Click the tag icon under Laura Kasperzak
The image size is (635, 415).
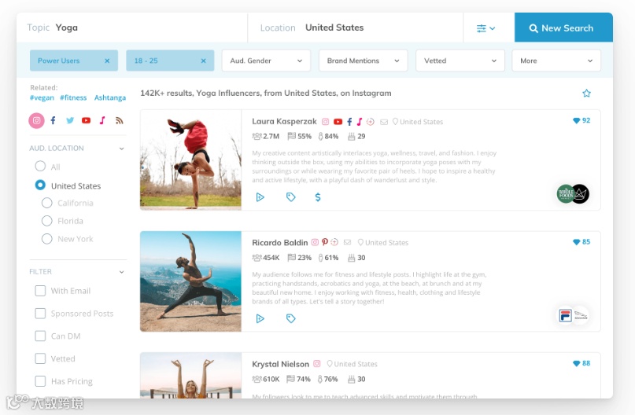[x=291, y=197]
